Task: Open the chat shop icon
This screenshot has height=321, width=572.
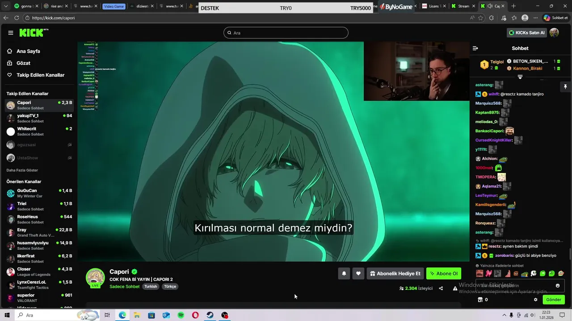Action: click(x=480, y=300)
